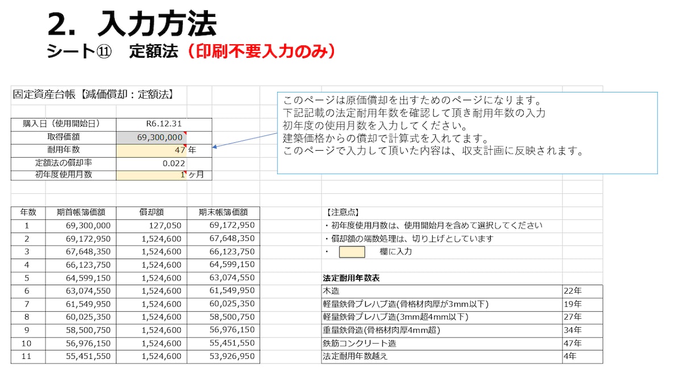
Task: Click the 34年 value cell
Action: [x=582, y=330]
